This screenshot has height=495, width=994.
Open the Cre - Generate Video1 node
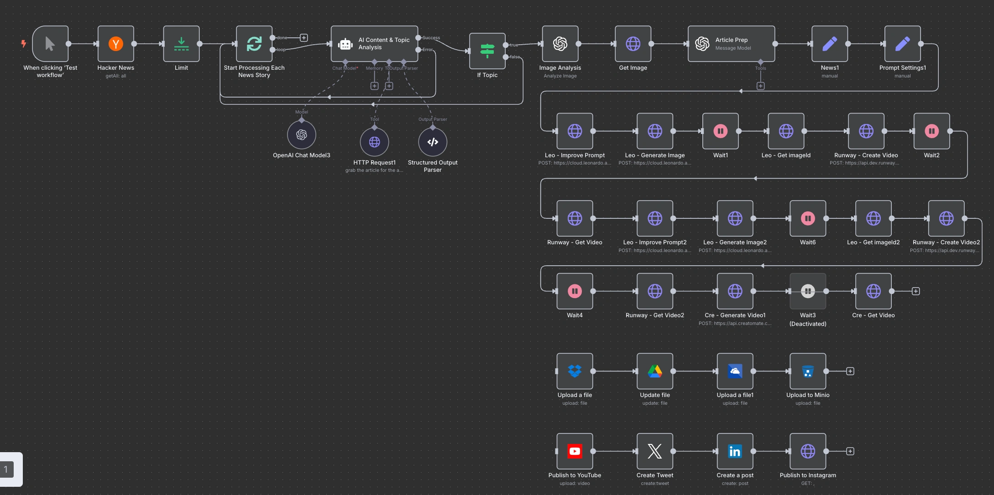[x=735, y=291]
